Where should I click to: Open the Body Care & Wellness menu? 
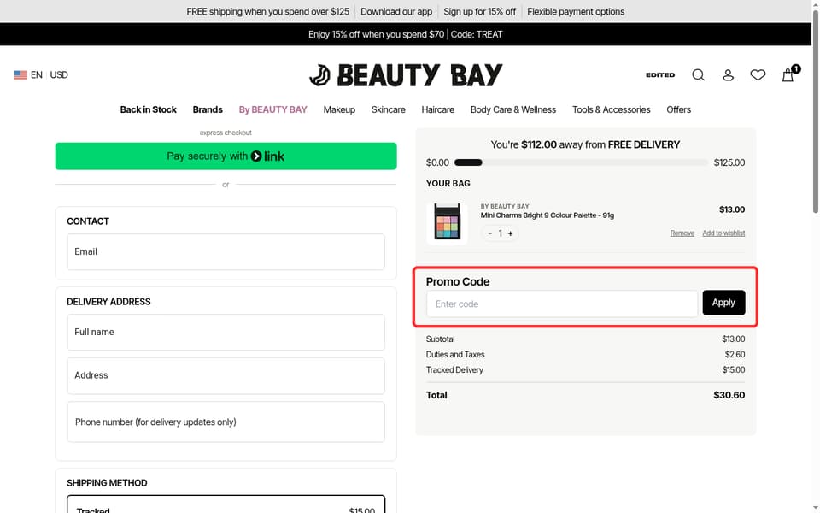513,109
